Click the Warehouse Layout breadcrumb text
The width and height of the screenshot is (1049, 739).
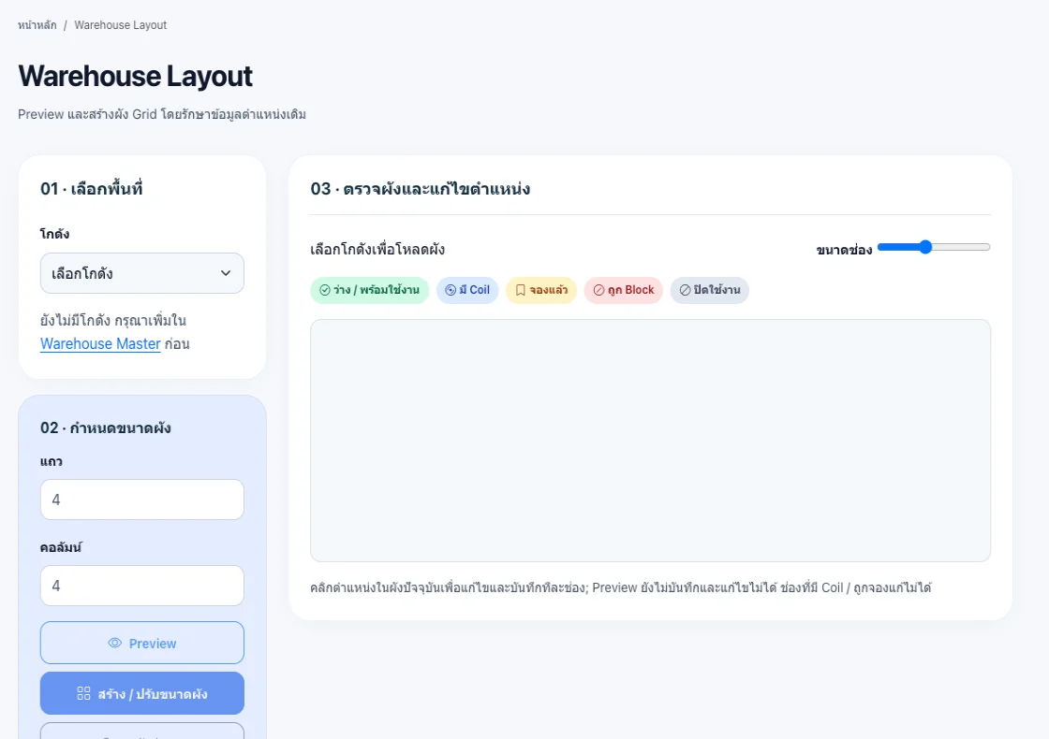click(x=121, y=25)
